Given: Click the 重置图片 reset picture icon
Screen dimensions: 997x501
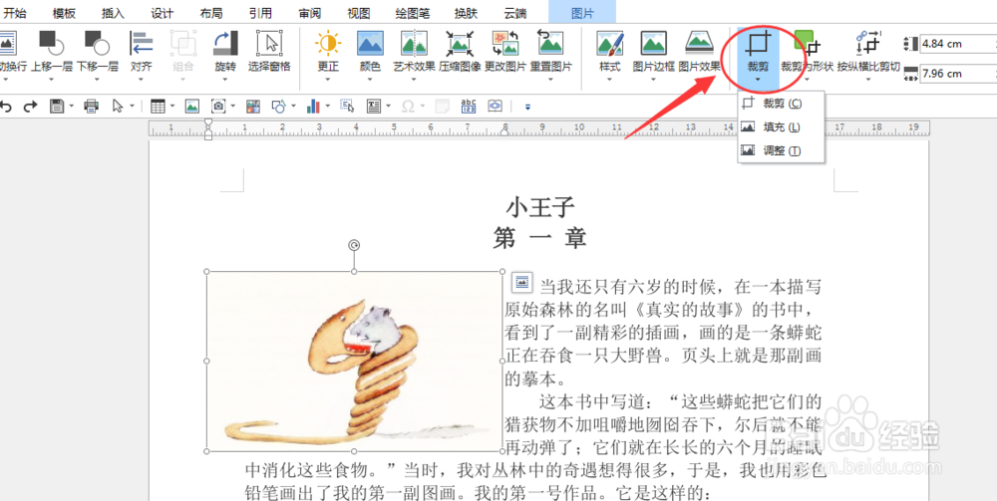Looking at the screenshot, I should coord(550,43).
